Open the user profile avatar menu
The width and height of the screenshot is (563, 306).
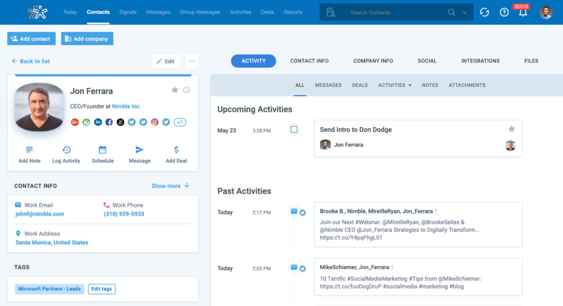tap(546, 12)
